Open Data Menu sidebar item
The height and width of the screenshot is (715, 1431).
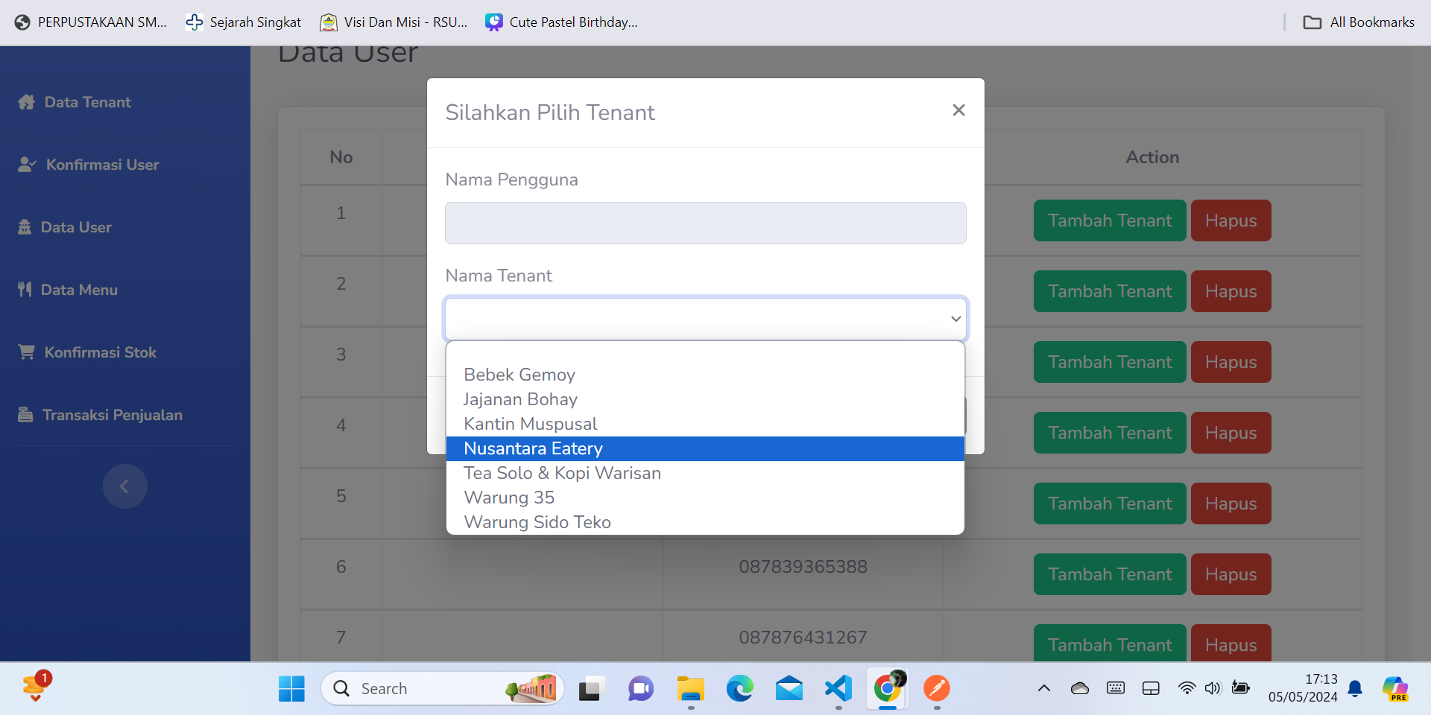coord(79,290)
